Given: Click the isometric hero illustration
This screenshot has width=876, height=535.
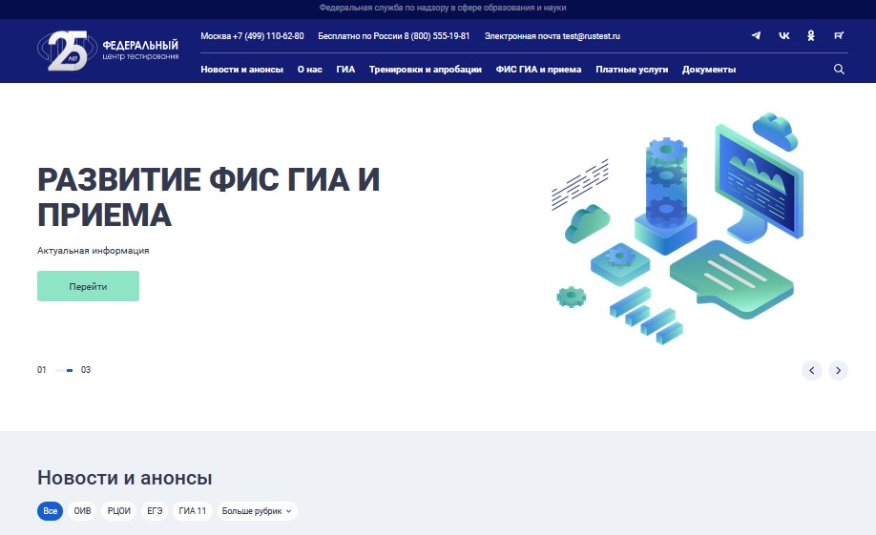Looking at the screenshot, I should click(678, 228).
